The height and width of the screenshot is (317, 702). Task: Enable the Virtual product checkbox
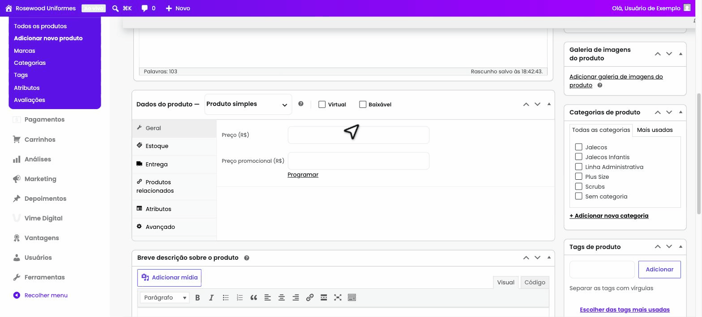[x=322, y=104]
